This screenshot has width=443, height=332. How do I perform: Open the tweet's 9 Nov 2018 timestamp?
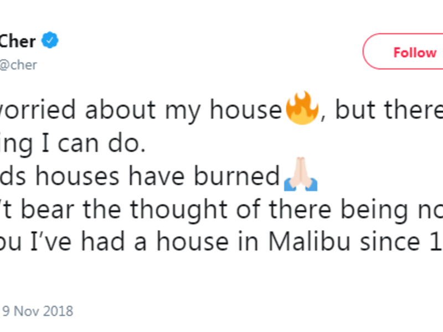click(x=37, y=311)
